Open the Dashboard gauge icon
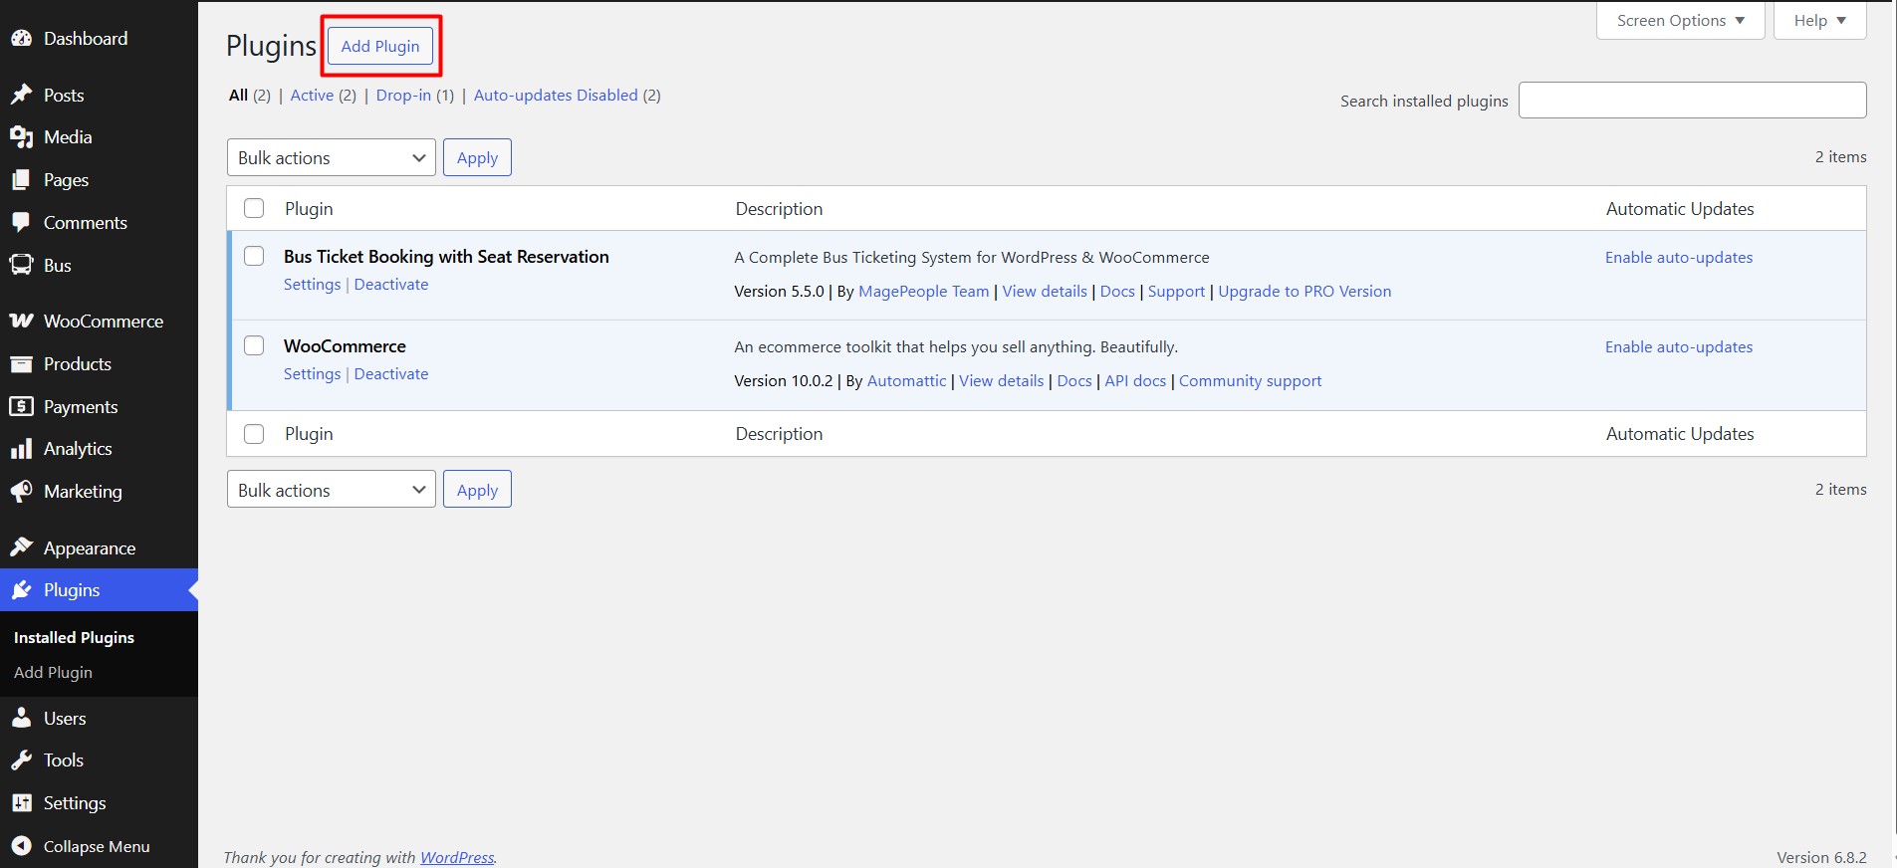The height and width of the screenshot is (868, 1897). click(x=22, y=39)
